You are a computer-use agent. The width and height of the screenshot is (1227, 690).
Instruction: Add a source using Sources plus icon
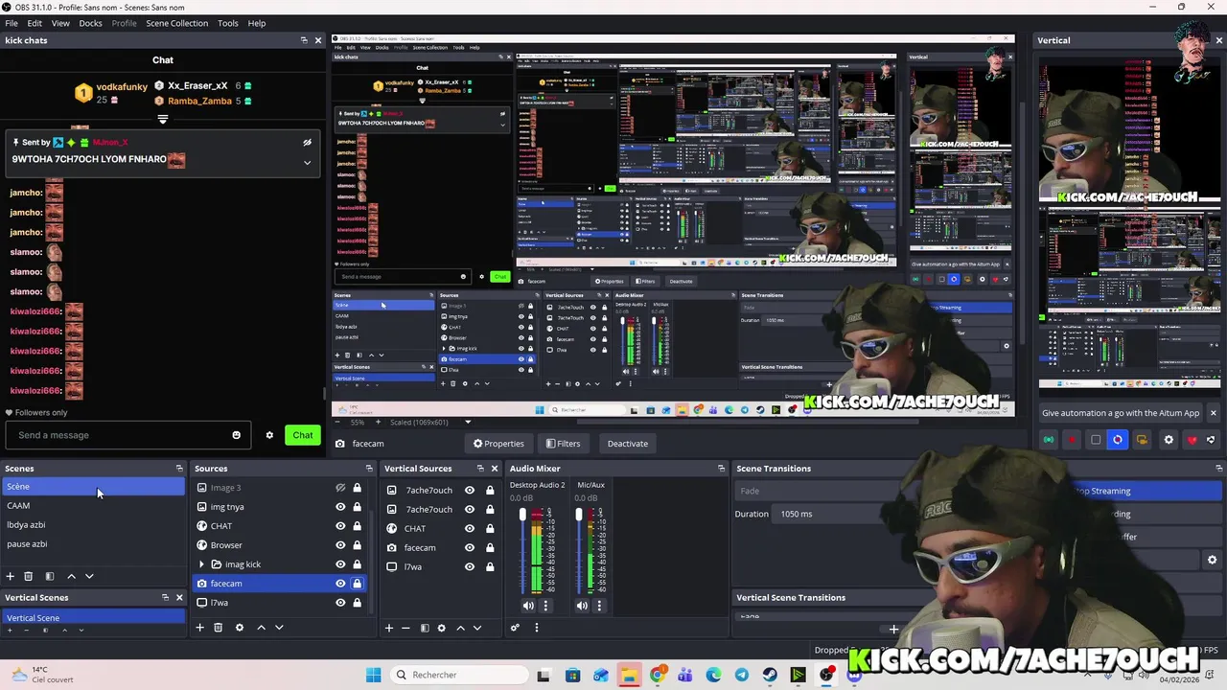point(199,628)
